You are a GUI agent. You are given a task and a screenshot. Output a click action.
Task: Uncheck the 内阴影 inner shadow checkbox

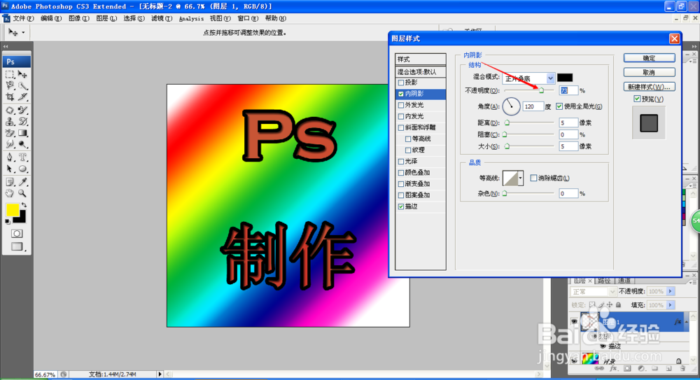(401, 94)
